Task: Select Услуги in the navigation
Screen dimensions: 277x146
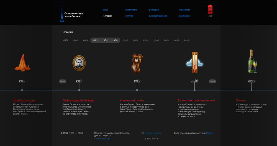Action: tap(129, 16)
